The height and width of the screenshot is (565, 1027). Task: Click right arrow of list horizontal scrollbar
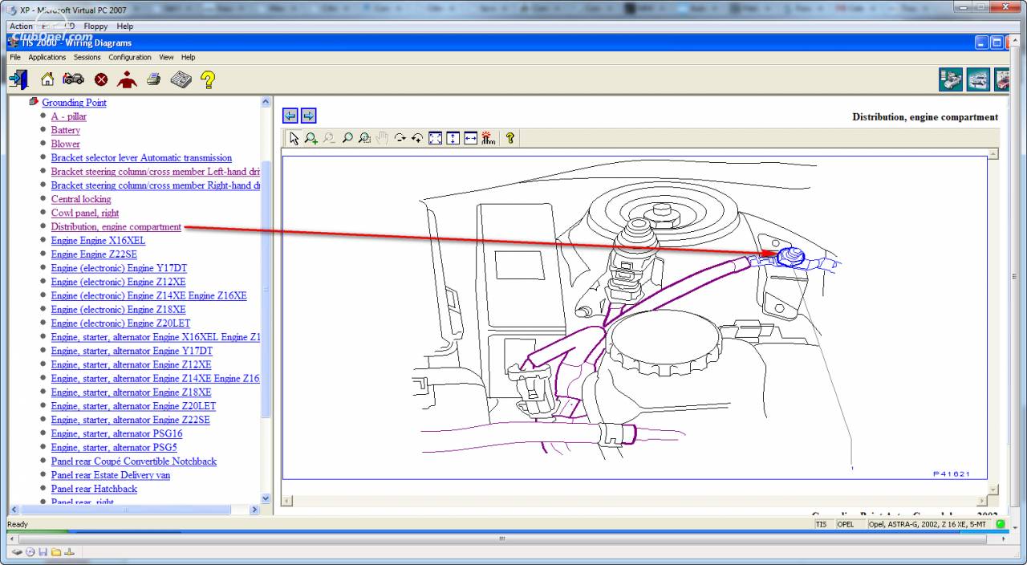click(255, 510)
